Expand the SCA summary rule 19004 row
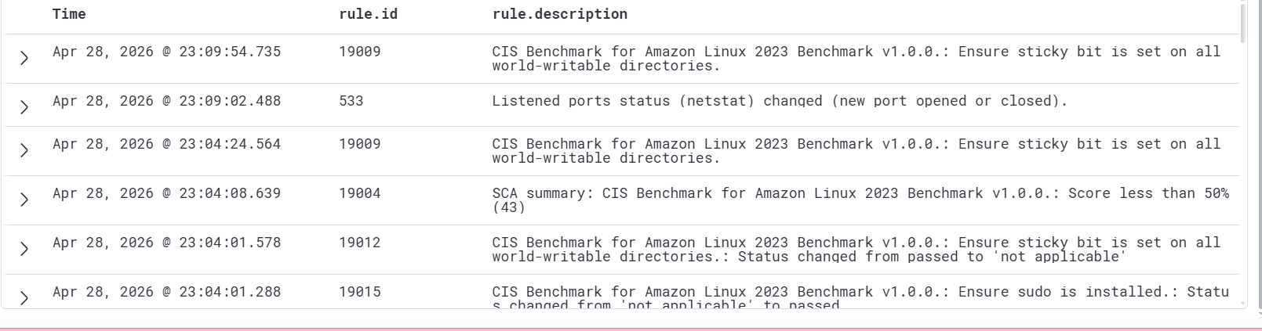The width and height of the screenshot is (1262, 331). pyautogui.click(x=24, y=200)
